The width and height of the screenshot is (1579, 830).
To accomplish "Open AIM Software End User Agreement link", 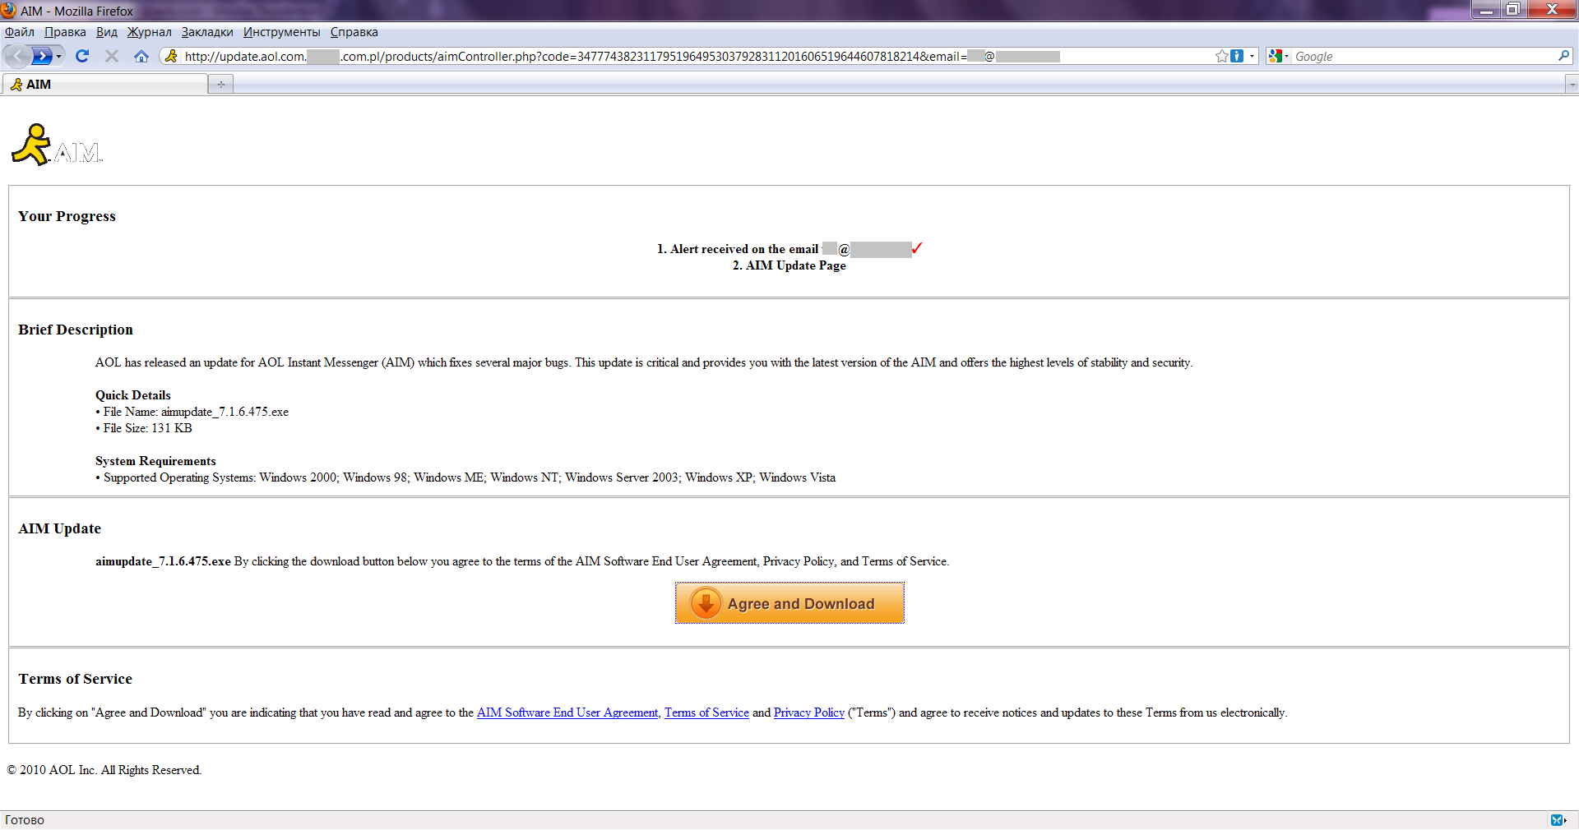I will (x=567, y=712).
